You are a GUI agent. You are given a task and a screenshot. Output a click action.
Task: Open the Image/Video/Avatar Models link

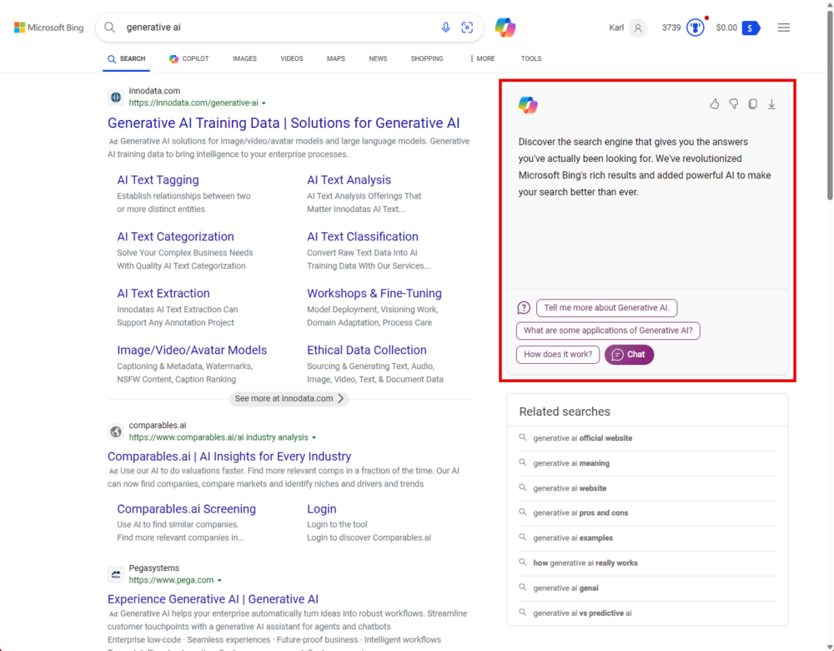pyautogui.click(x=192, y=351)
